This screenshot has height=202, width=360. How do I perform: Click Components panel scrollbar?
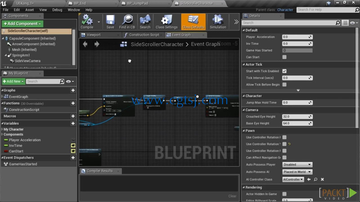click(74, 47)
